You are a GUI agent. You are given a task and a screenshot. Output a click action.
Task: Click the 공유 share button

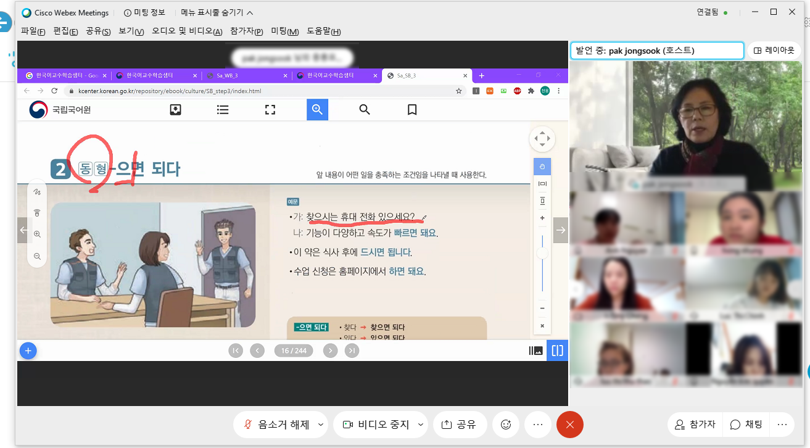point(460,425)
